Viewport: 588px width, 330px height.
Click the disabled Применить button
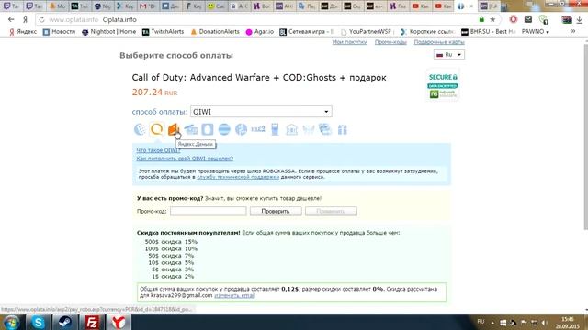coord(331,212)
